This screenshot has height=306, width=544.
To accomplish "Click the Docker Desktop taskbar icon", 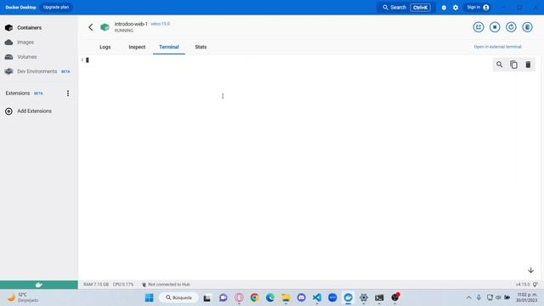I will pos(348,297).
